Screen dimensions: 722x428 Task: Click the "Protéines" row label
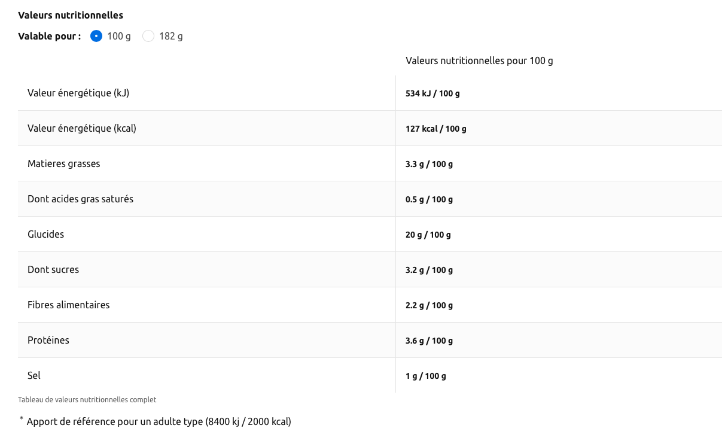pos(48,340)
